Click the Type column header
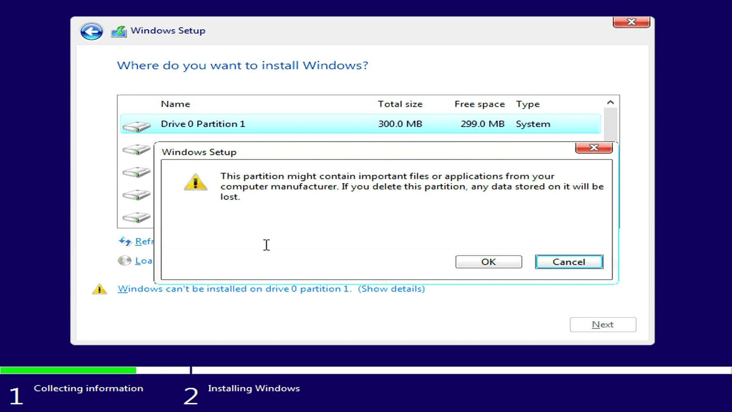 (x=528, y=104)
